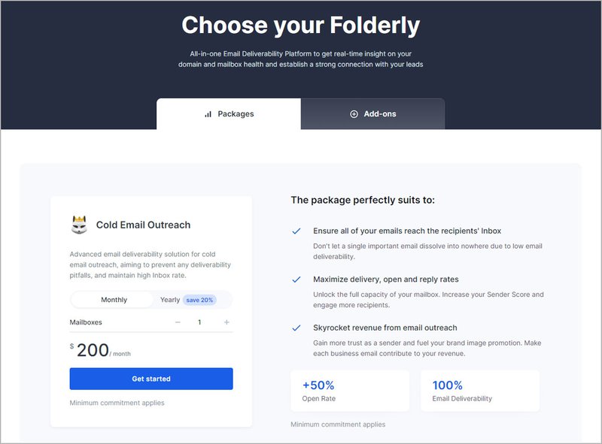Screen dimensions: 602x444
Task: Click the Get started button
Action: [x=150, y=379]
